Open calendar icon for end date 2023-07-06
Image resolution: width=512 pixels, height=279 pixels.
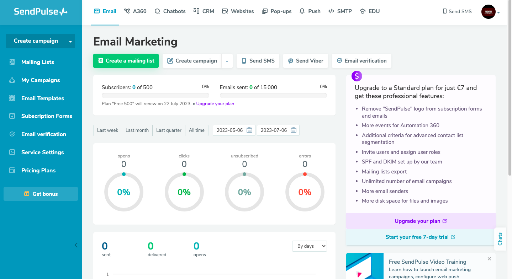click(294, 130)
